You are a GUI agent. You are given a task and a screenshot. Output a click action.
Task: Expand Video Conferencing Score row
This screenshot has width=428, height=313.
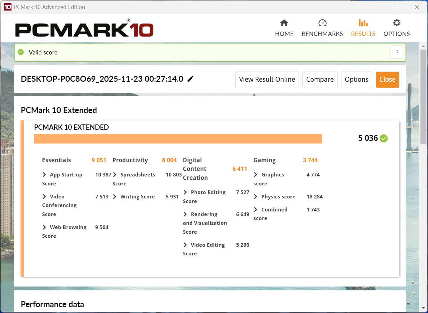[x=44, y=197]
